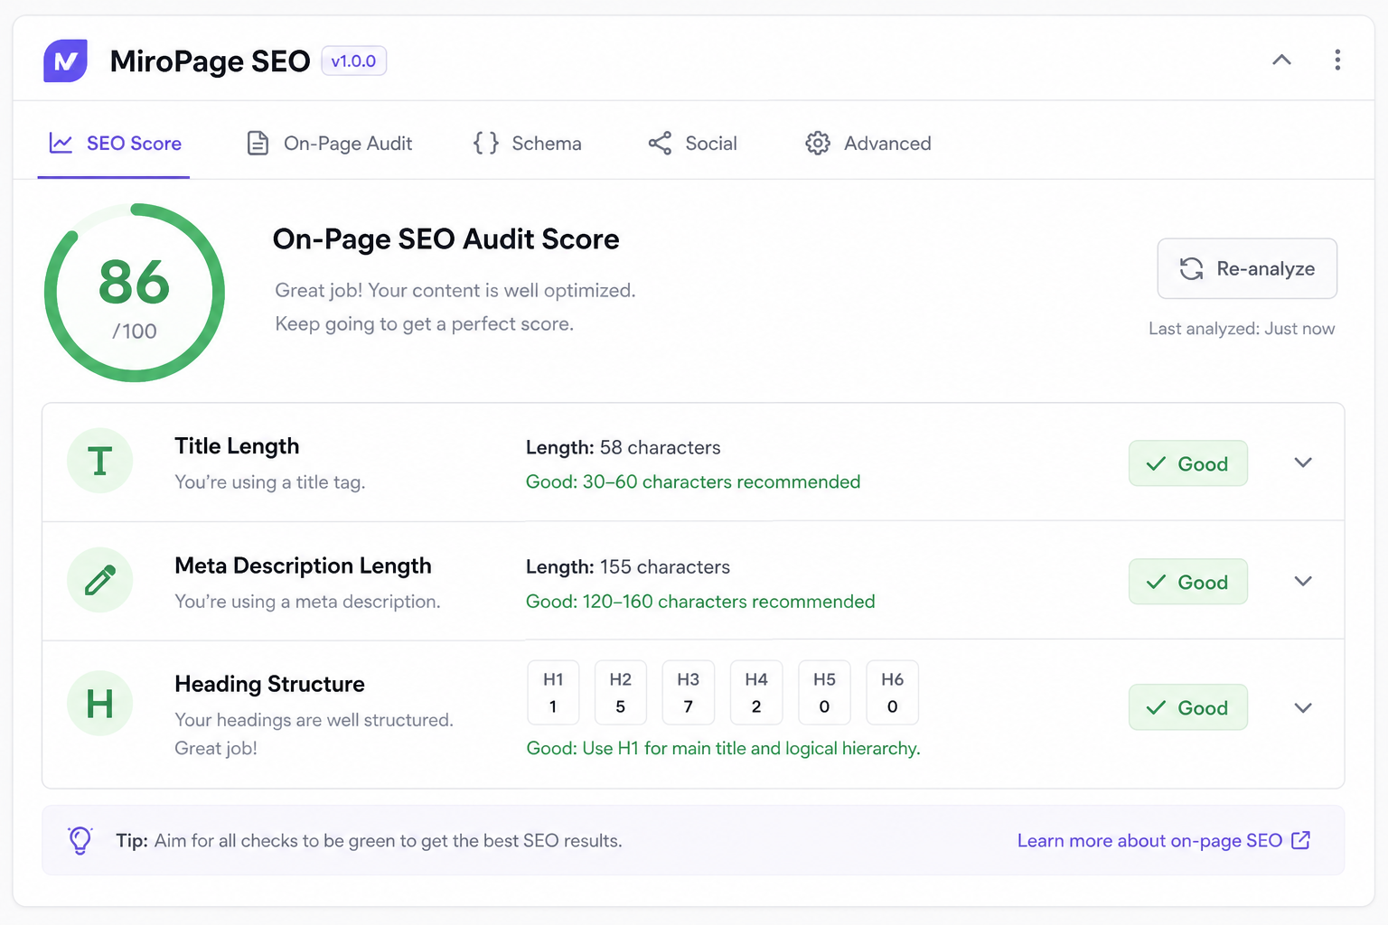The width and height of the screenshot is (1388, 925).
Task: Click the H4 count box
Action: 756,693
